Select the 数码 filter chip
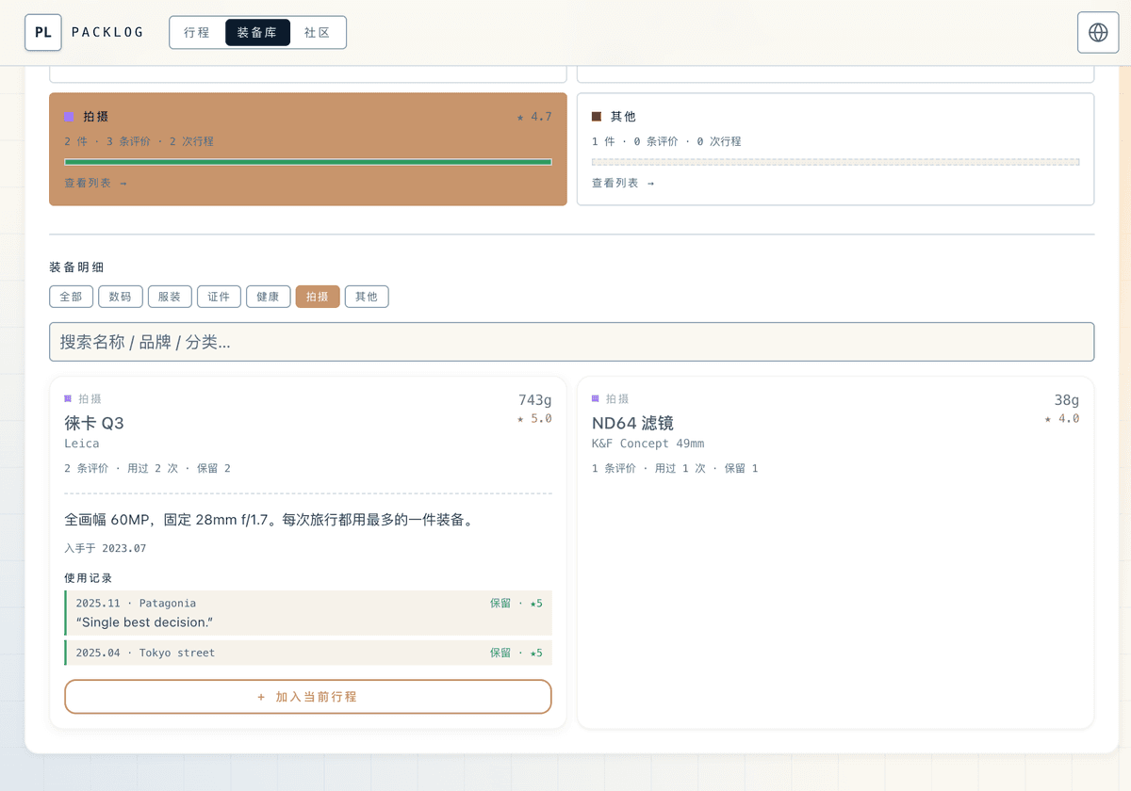 click(x=121, y=297)
